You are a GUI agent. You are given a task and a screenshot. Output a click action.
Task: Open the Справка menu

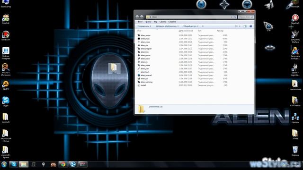(x=172, y=22)
